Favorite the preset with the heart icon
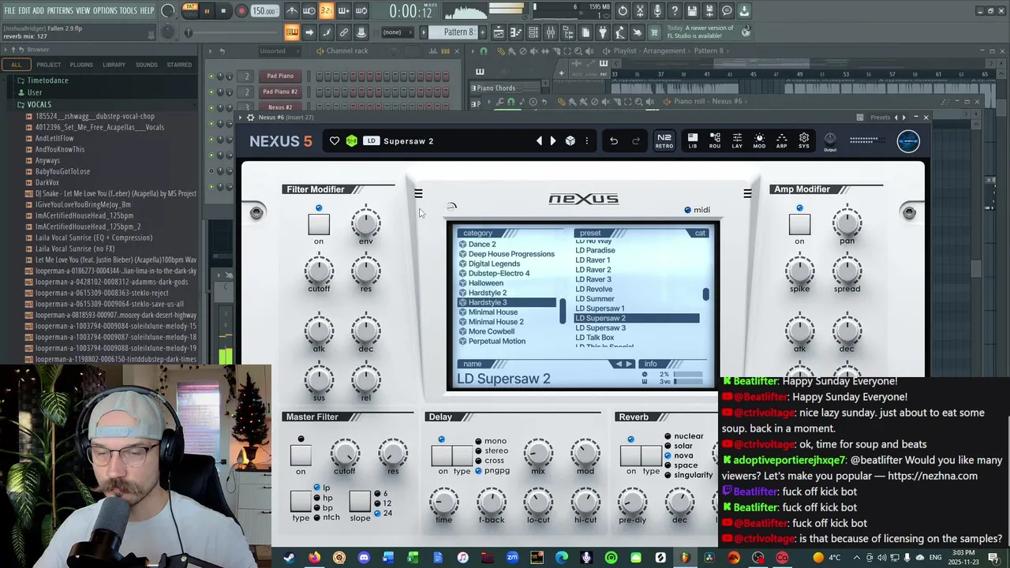This screenshot has width=1010, height=568. [335, 141]
